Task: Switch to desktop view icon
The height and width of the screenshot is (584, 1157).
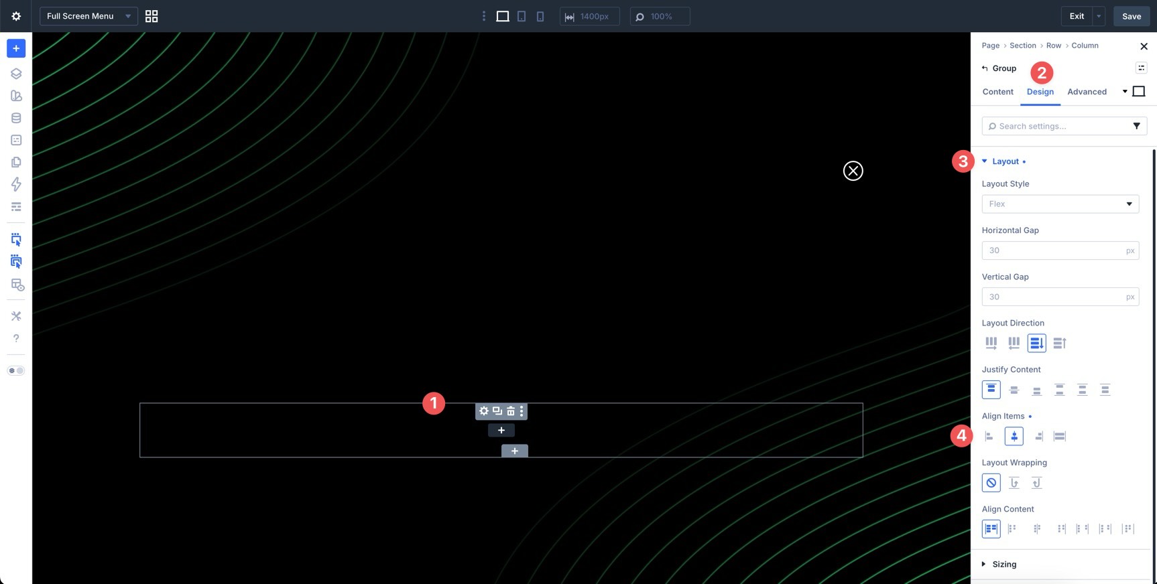Action: [x=502, y=16]
